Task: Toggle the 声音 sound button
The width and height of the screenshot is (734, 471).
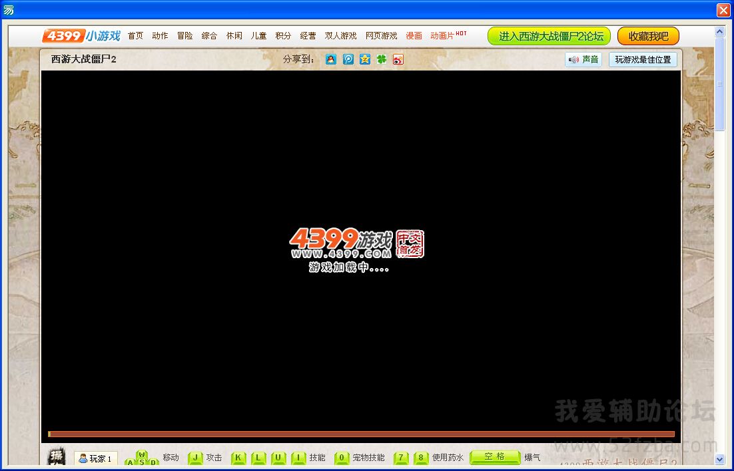Action: (x=583, y=59)
